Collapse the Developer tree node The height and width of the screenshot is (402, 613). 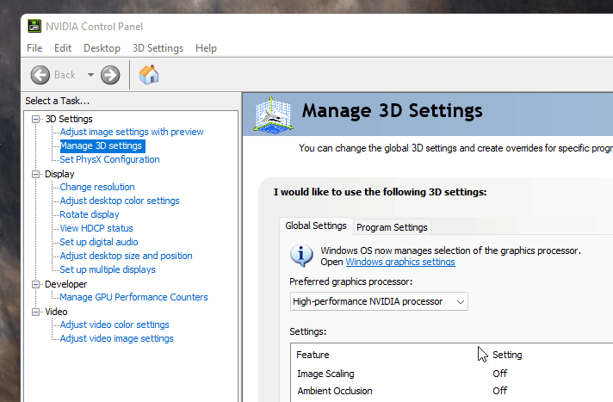[x=36, y=284]
